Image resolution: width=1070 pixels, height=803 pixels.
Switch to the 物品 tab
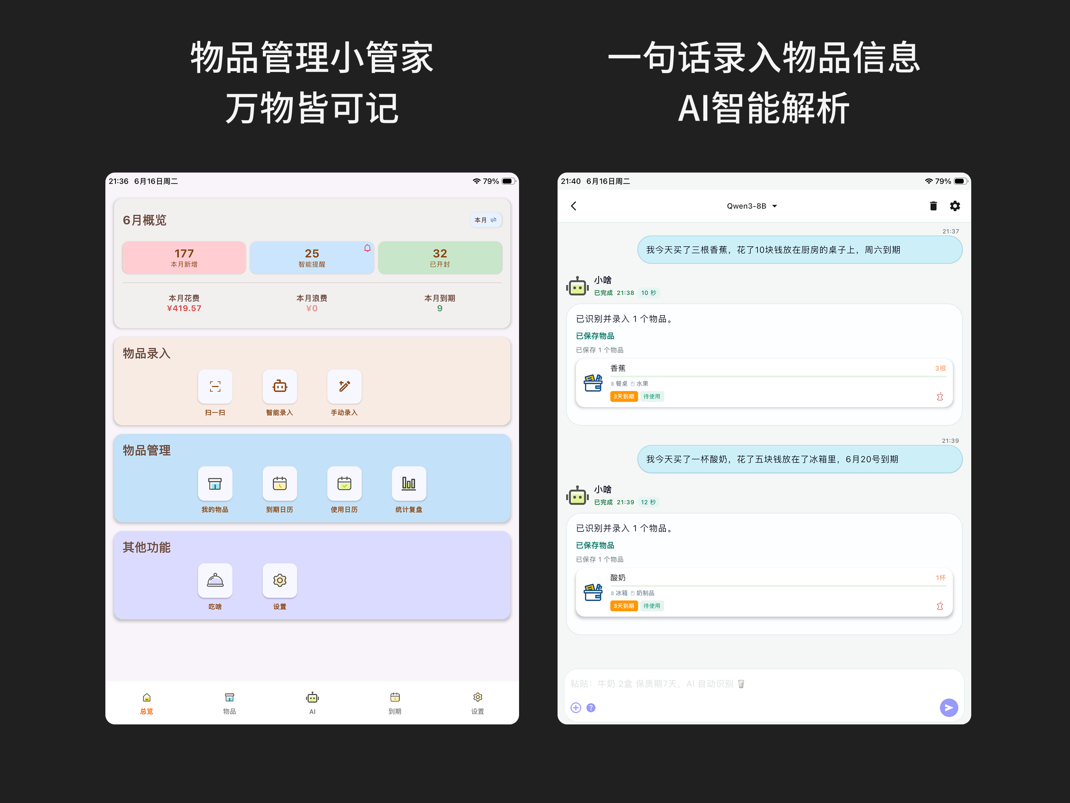point(229,703)
